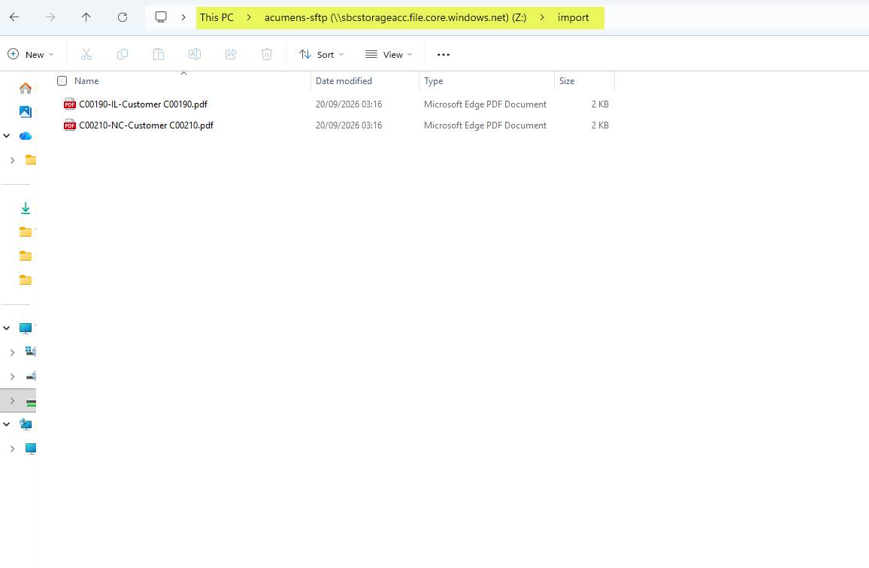Image resolution: width=869 pixels, height=568 pixels.
Task: Click the Delete trash icon
Action: pos(267,54)
